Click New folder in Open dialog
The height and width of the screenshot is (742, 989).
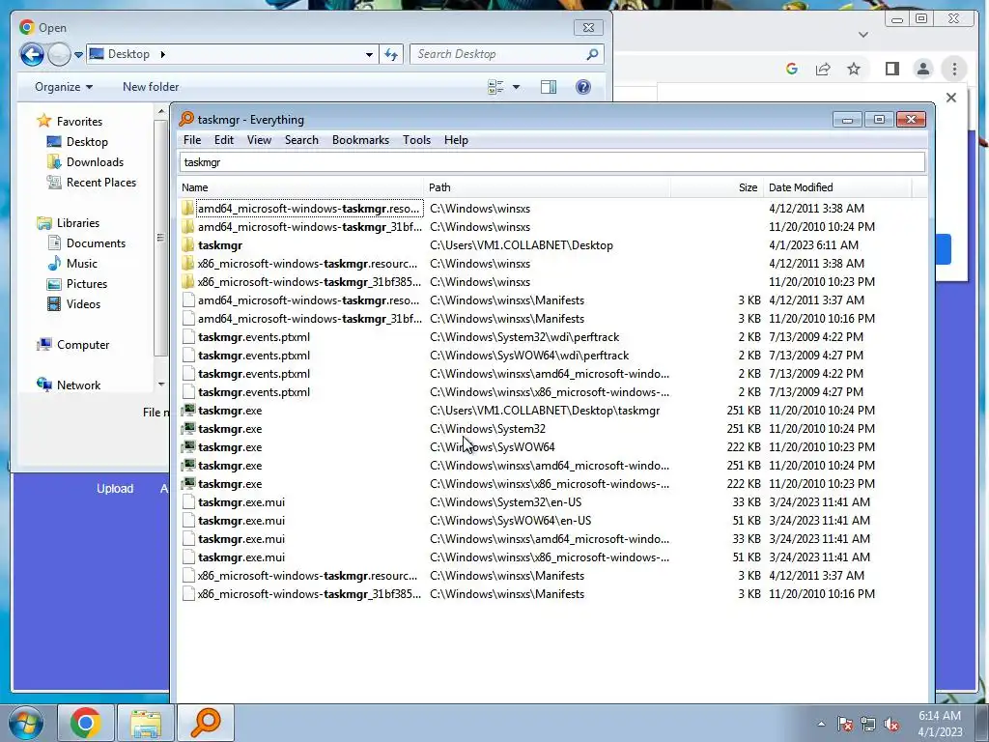(x=151, y=86)
